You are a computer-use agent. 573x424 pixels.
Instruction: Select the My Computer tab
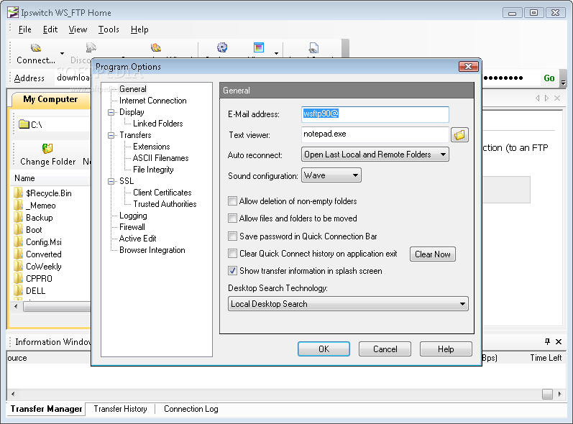[x=50, y=99]
